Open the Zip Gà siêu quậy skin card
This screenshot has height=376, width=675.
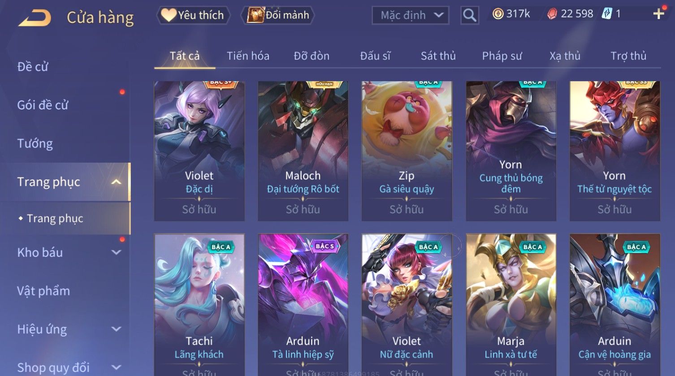407,151
